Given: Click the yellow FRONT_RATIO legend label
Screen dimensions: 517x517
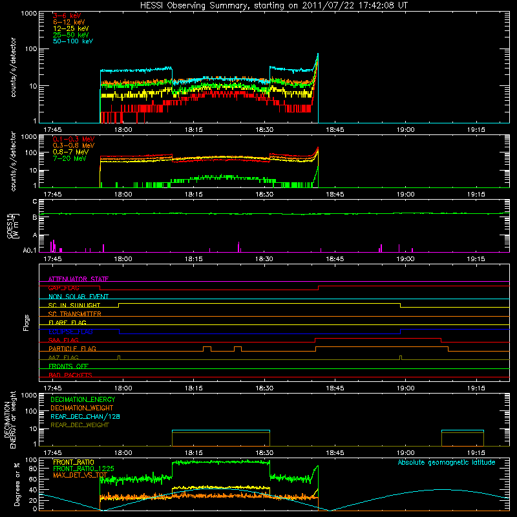Looking at the screenshot, I should coord(74,462).
